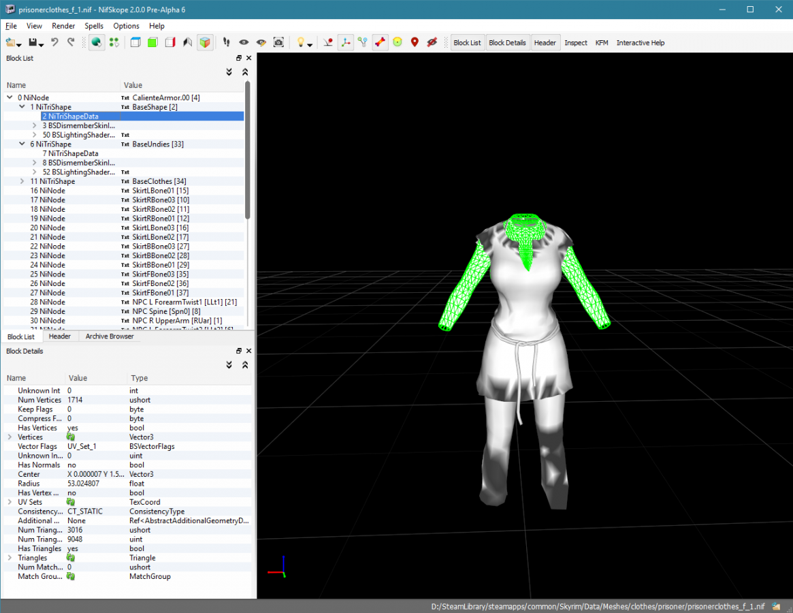Select the walk footprints icon
Screen dimensions: 793x613
(226, 42)
